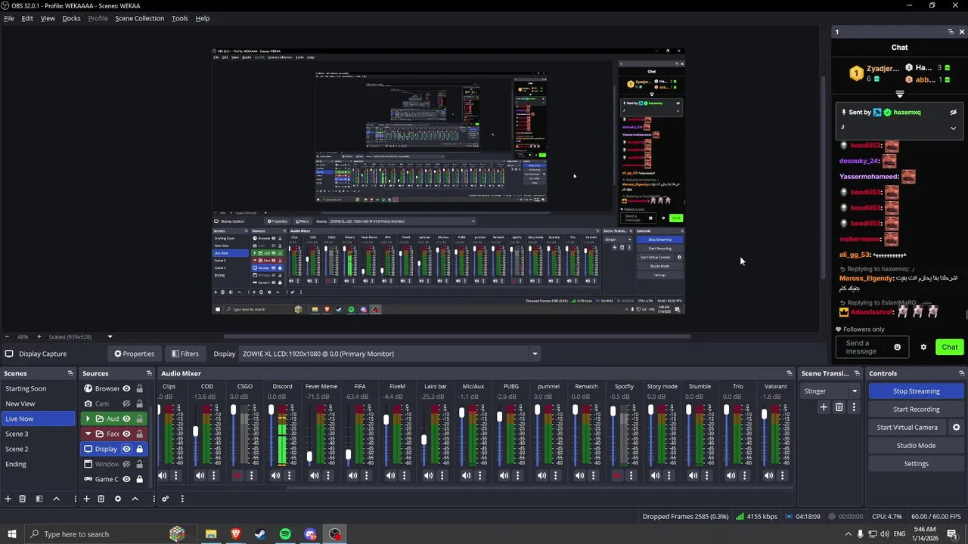Open preview zoom scale dropdown arrow
Image resolution: width=968 pixels, height=544 pixels.
click(x=110, y=337)
